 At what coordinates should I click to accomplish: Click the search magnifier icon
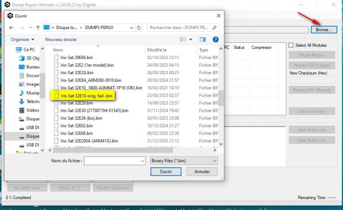pyautogui.click(x=215, y=28)
